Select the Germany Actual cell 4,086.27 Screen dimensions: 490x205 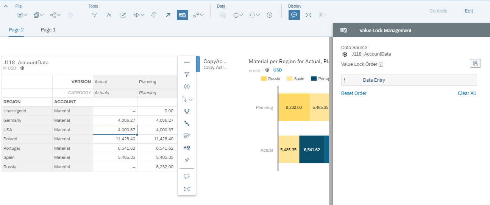(115, 120)
